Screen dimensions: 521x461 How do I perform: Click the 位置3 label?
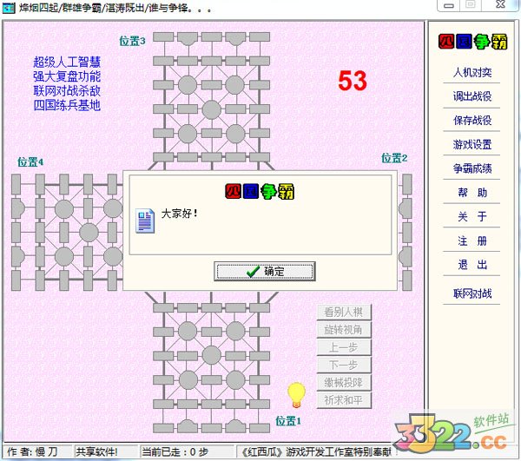(x=132, y=41)
